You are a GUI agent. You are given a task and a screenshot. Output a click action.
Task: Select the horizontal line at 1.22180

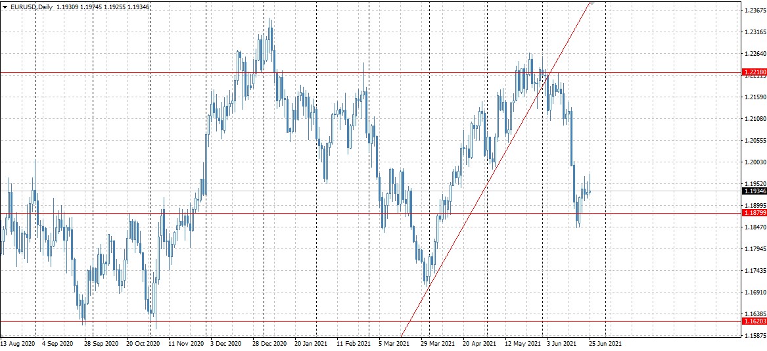371,73
